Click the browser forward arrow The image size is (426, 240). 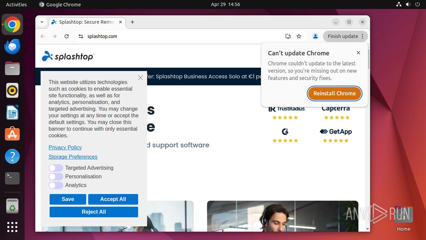click(55, 36)
